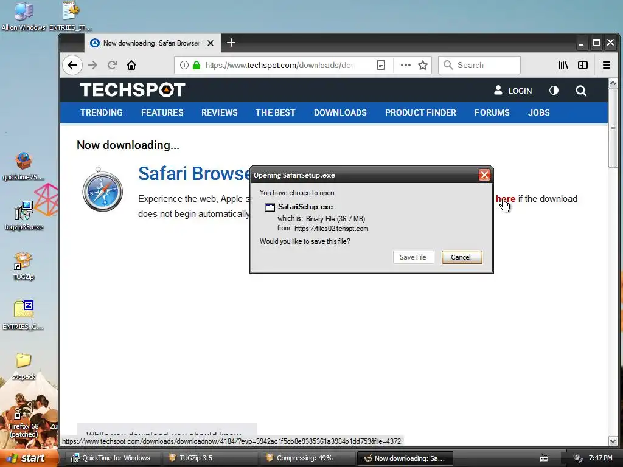
Task: Toggle reader view icon in address bar
Action: coord(381,65)
